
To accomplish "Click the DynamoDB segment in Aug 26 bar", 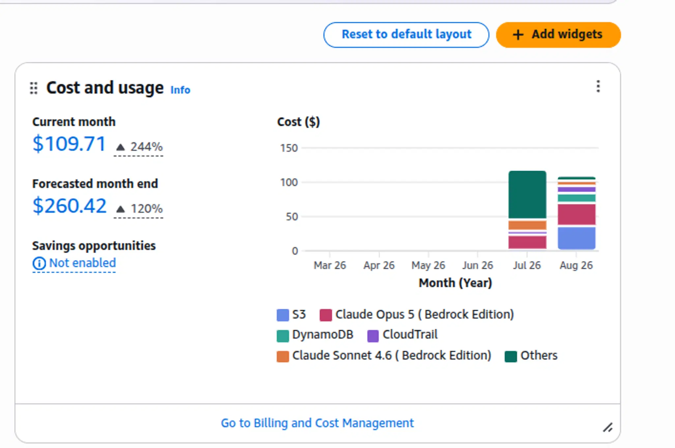I will (x=576, y=198).
